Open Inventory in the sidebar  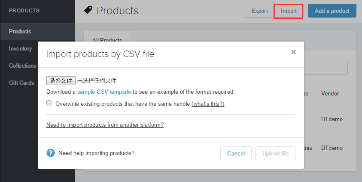21,48
